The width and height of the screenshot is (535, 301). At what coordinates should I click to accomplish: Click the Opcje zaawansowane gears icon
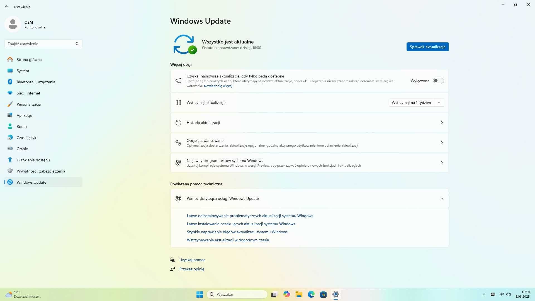pos(178,143)
